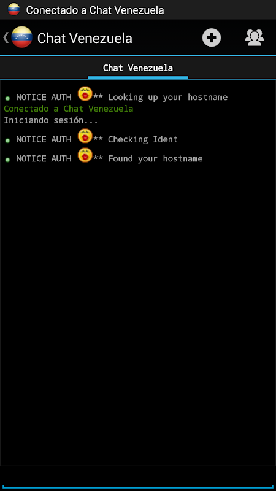
Task: Tap the Chat Venezuela header title
Action: 85,38
